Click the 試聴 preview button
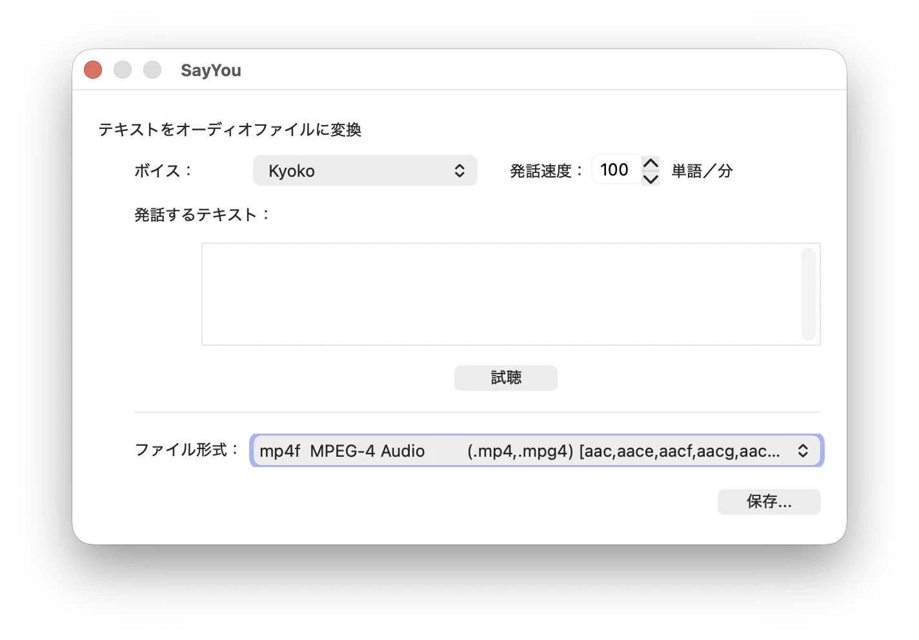 [505, 378]
